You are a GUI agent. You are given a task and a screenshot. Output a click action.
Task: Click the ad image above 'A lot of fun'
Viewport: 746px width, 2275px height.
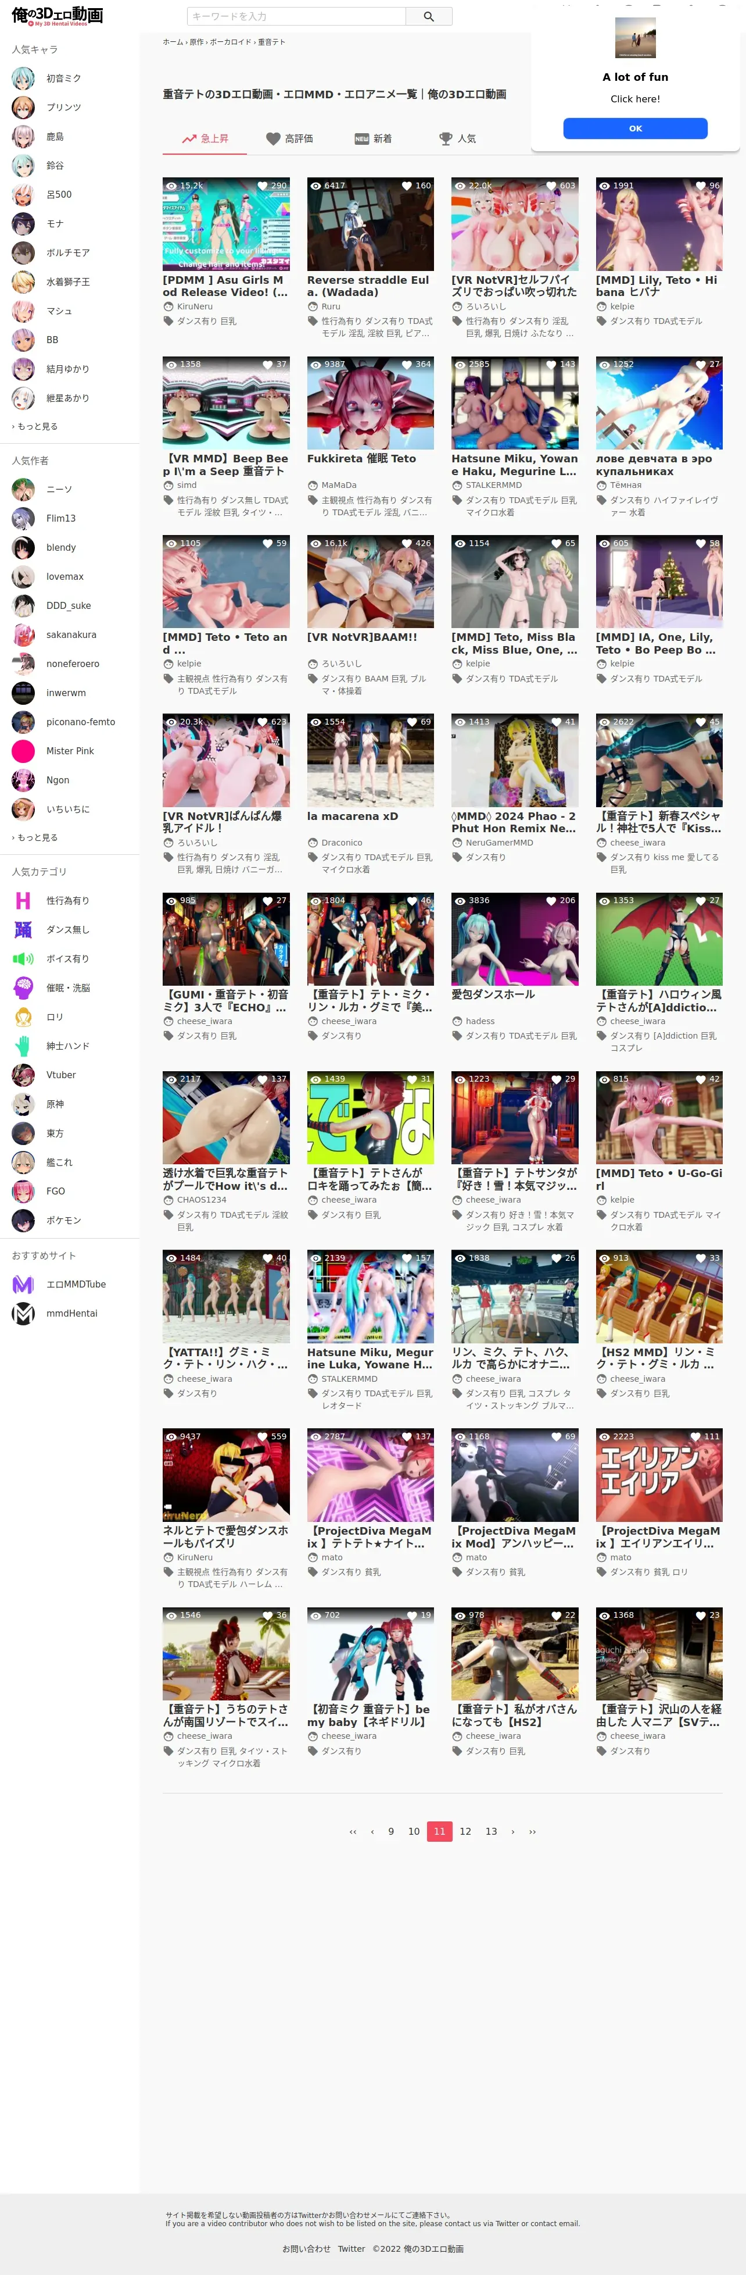pyautogui.click(x=636, y=38)
